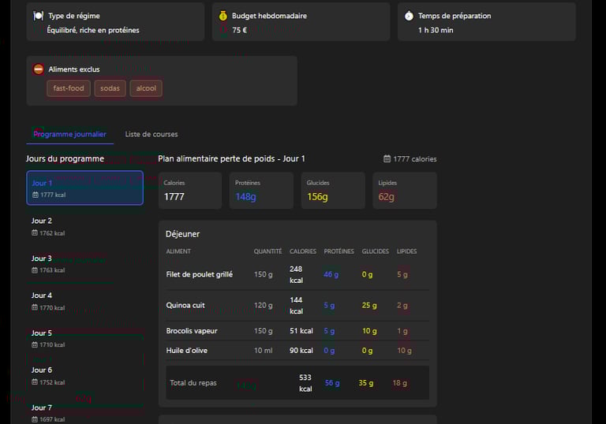Click the calendar icon next to 1777 calories
606x424 pixels.
(387, 158)
